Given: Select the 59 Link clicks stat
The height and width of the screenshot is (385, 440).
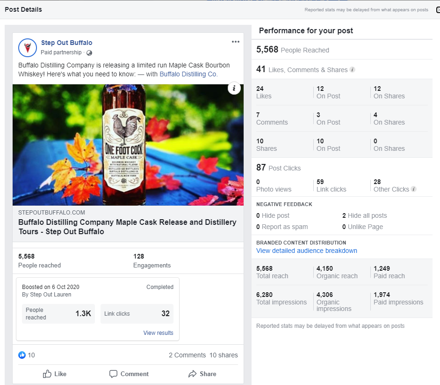Looking at the screenshot, I should pyautogui.click(x=332, y=185).
